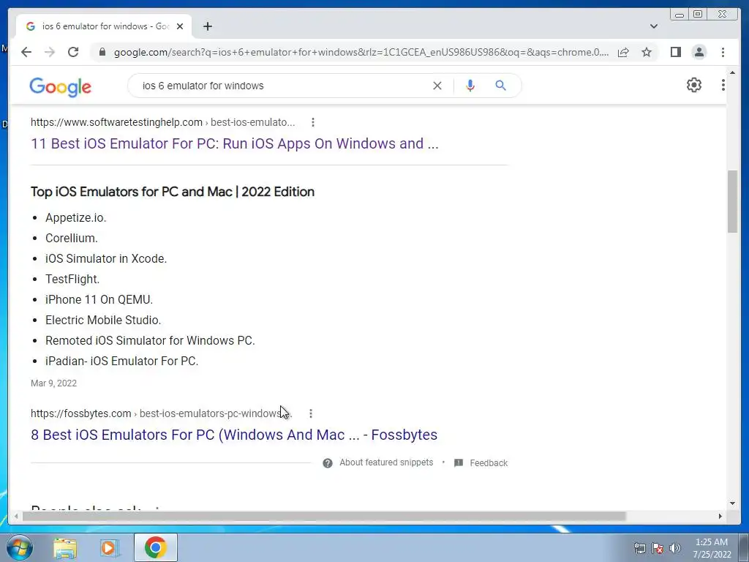
Task: Click the vertical scrollbar thumb
Action: pos(732,201)
